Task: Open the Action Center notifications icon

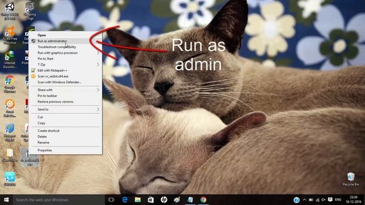Action: click(330, 200)
